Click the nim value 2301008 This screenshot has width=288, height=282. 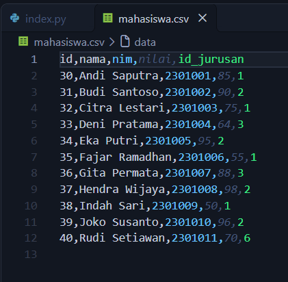[x=194, y=190]
